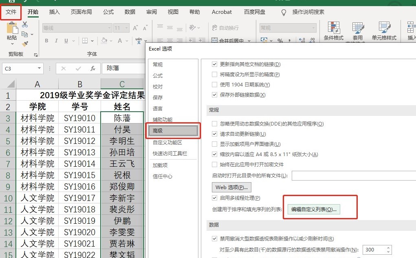Image resolution: width=416 pixels, height=258 pixels.
Task: Open the font name dropdown
Action: coord(109,28)
